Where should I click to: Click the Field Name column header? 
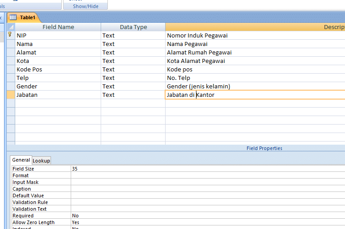58,27
